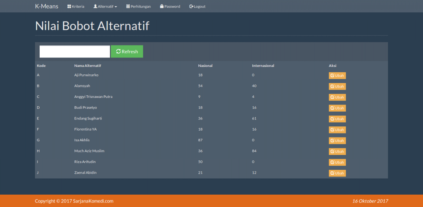Select the name Endang Sugiharti

[x=88, y=118]
